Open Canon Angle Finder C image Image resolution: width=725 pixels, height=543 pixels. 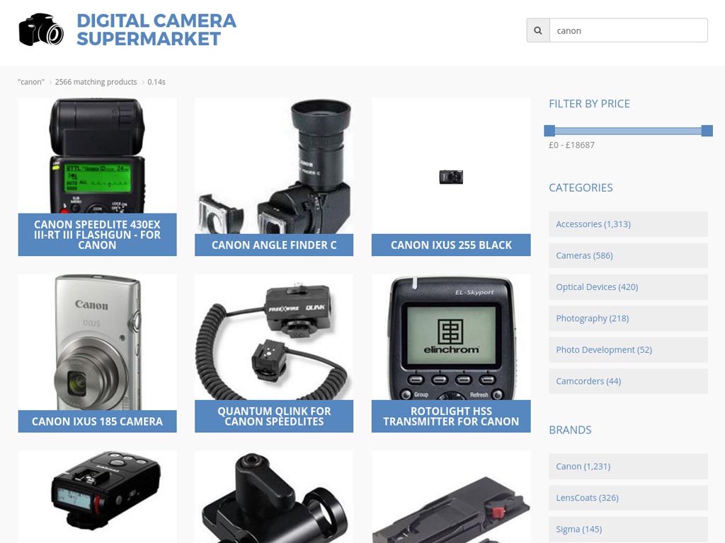tap(274, 165)
